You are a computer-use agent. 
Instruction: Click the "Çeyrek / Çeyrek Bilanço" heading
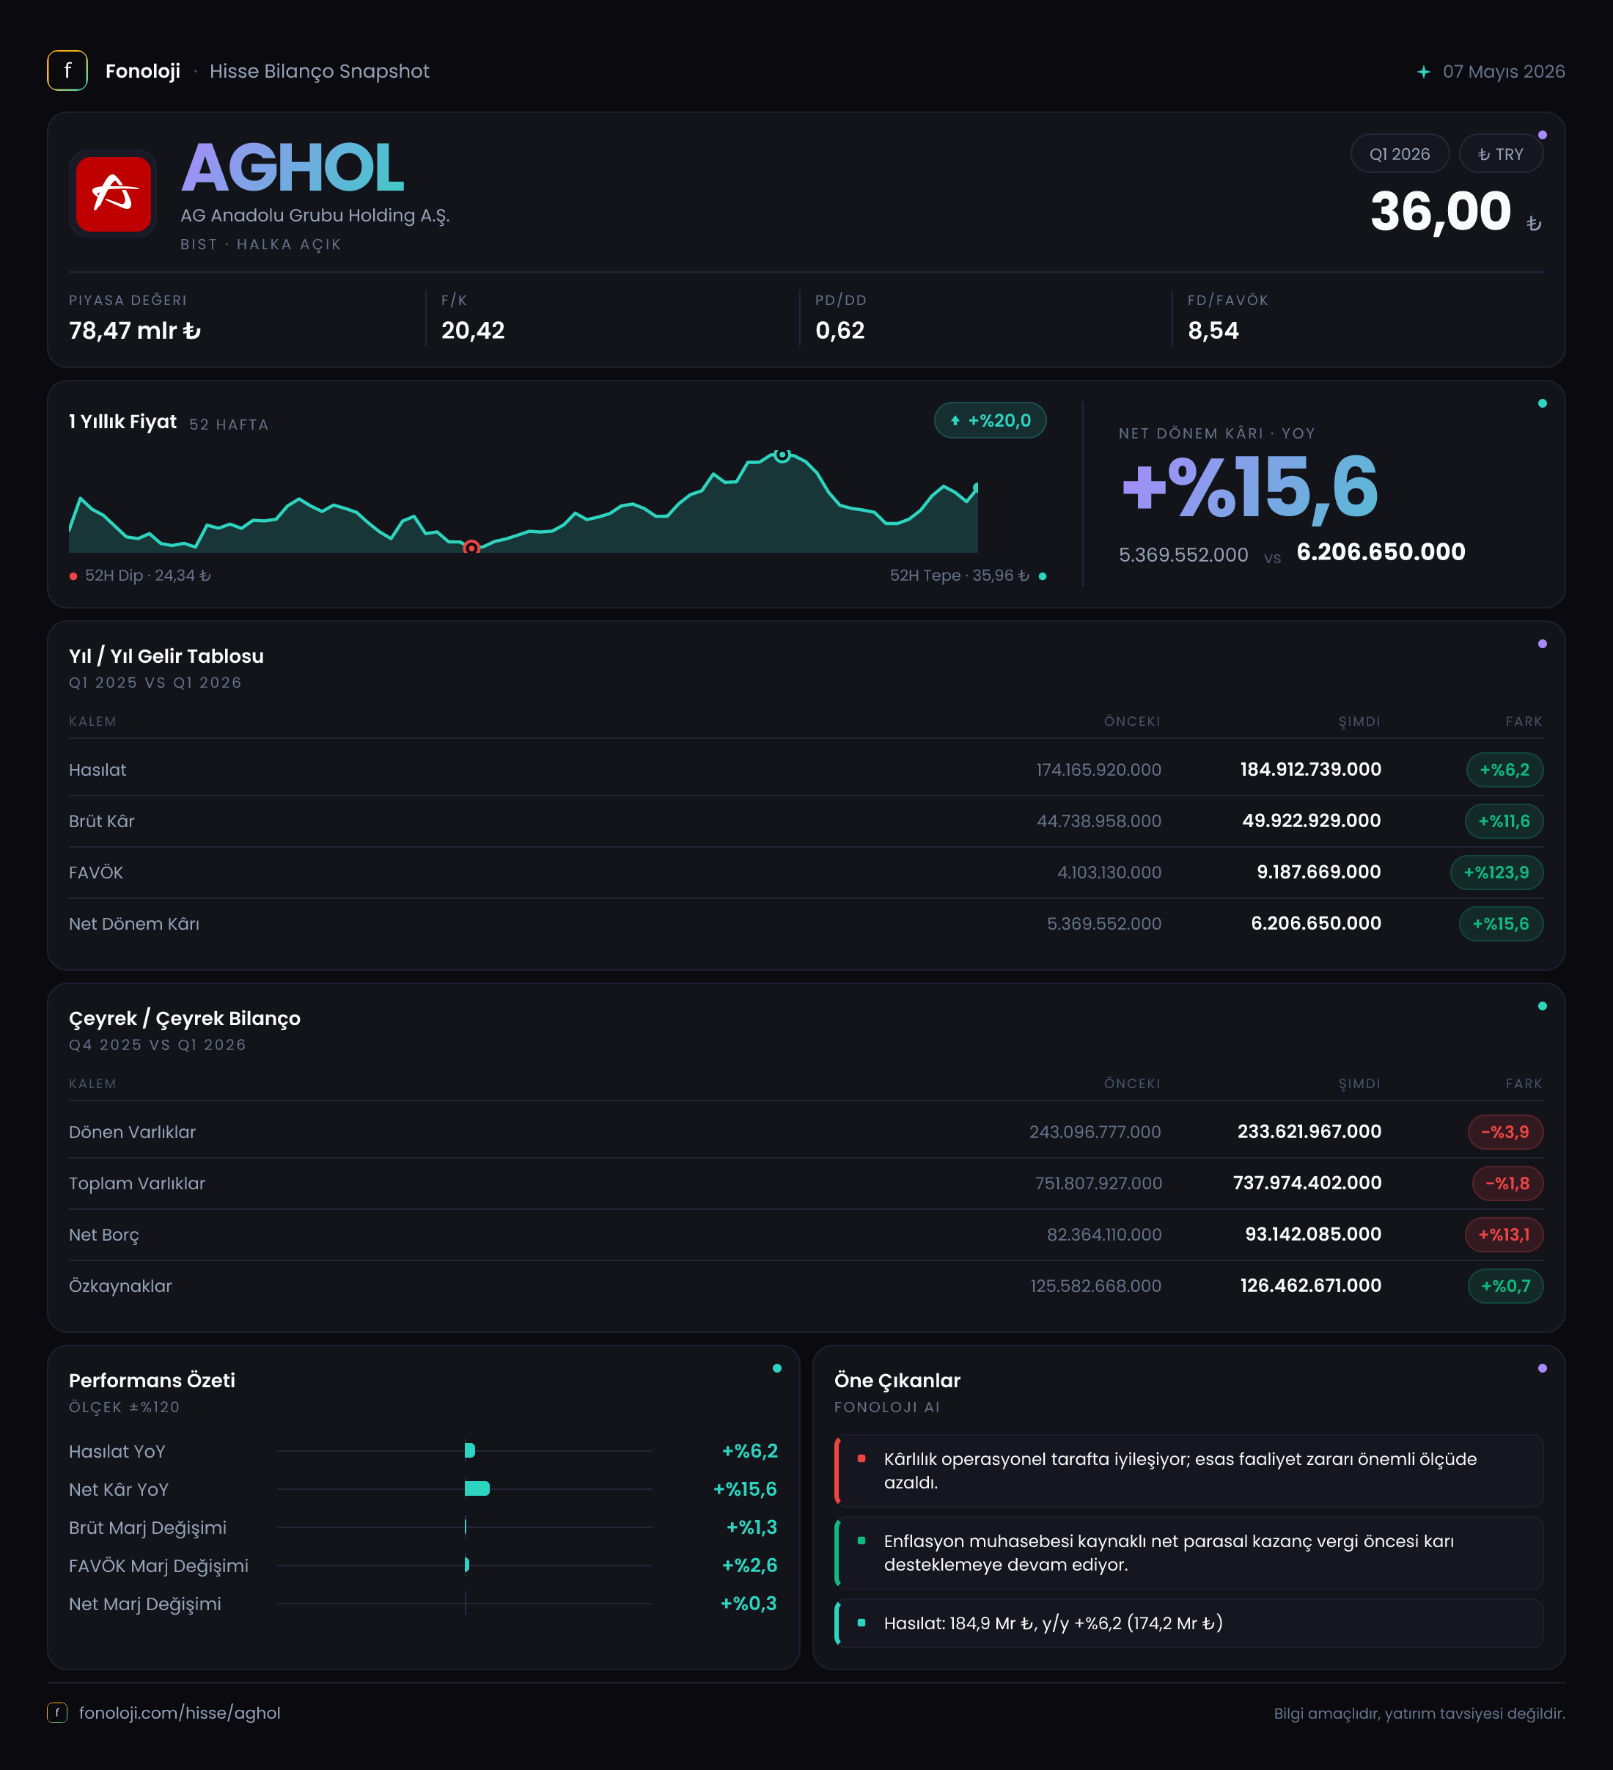click(184, 1018)
